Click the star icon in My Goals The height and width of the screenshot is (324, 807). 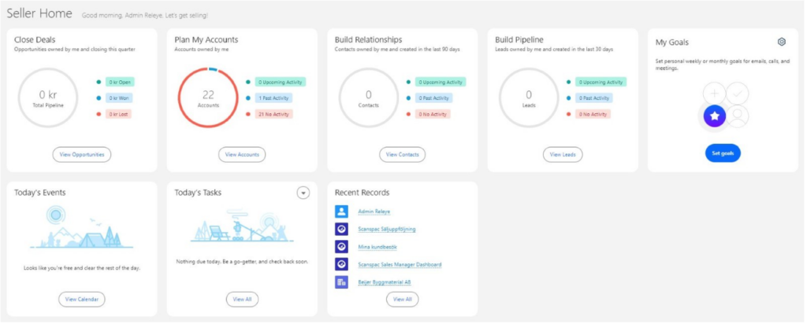714,116
